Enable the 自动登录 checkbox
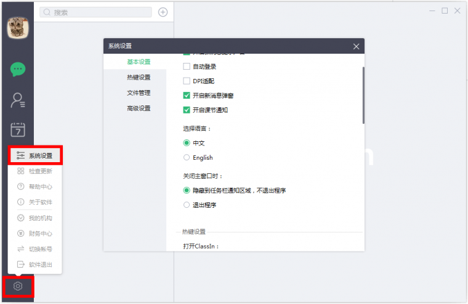This screenshot has width=468, height=304. pyautogui.click(x=187, y=66)
